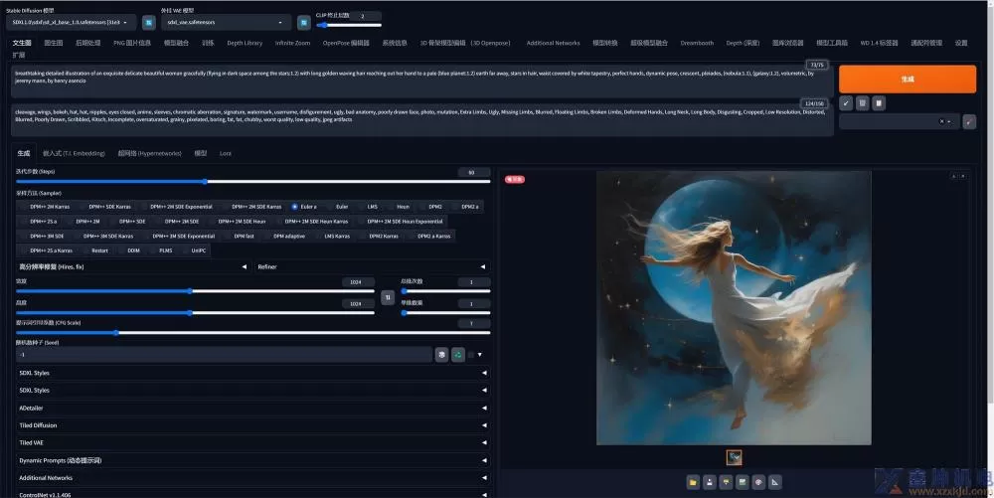Adjust the sampling Steps slider
This screenshot has height=498, width=994.
205,182
